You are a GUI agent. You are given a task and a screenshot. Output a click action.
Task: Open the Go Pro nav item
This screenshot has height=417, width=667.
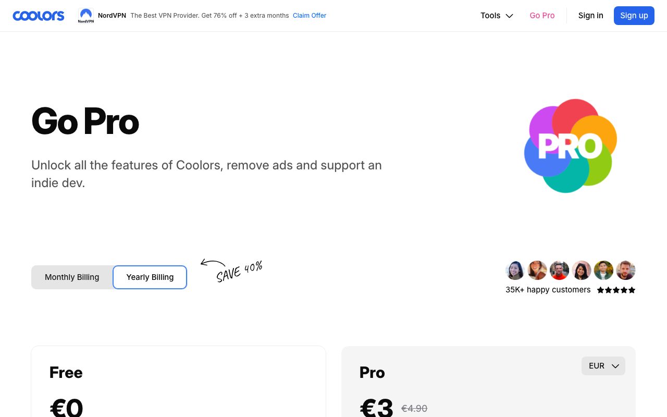(542, 16)
